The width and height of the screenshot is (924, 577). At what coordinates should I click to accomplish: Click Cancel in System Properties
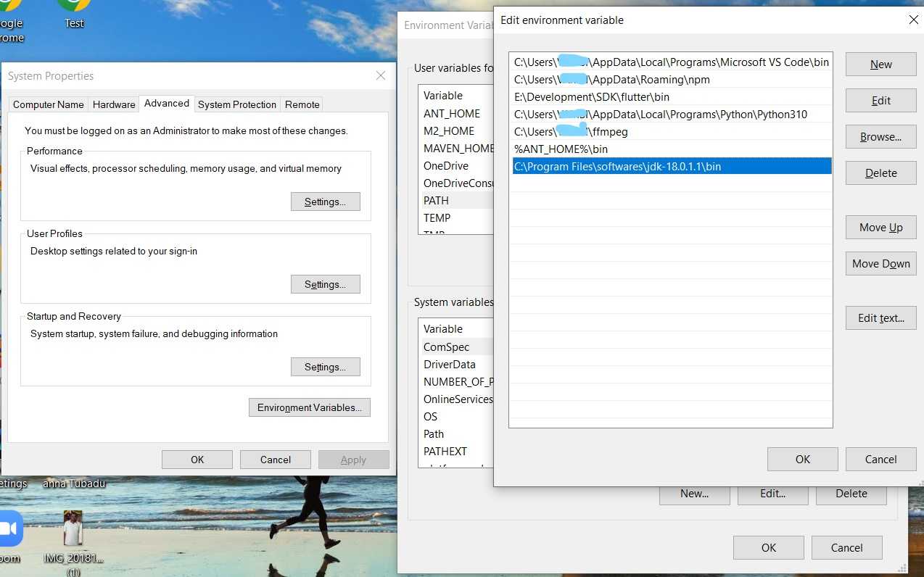tap(276, 460)
